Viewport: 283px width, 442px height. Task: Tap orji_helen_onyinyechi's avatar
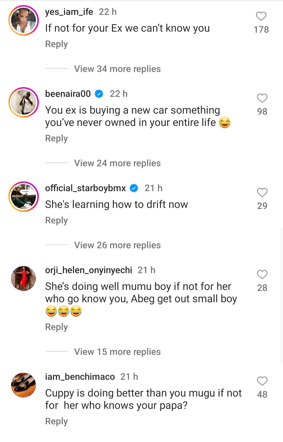pos(24,279)
